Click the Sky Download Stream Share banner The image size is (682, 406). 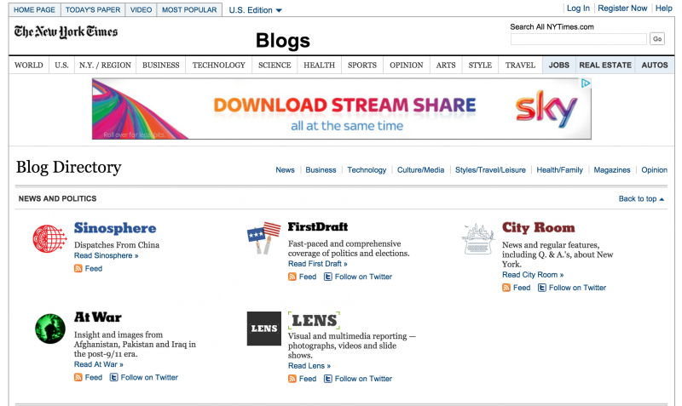[342, 109]
